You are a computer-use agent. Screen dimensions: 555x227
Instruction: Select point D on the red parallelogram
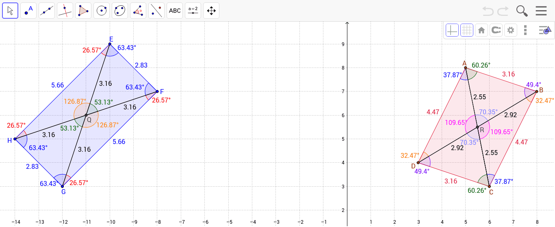(418, 163)
